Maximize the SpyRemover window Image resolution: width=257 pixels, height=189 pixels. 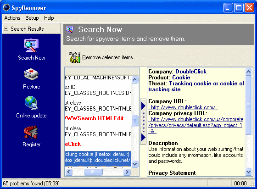(x=239, y=8)
